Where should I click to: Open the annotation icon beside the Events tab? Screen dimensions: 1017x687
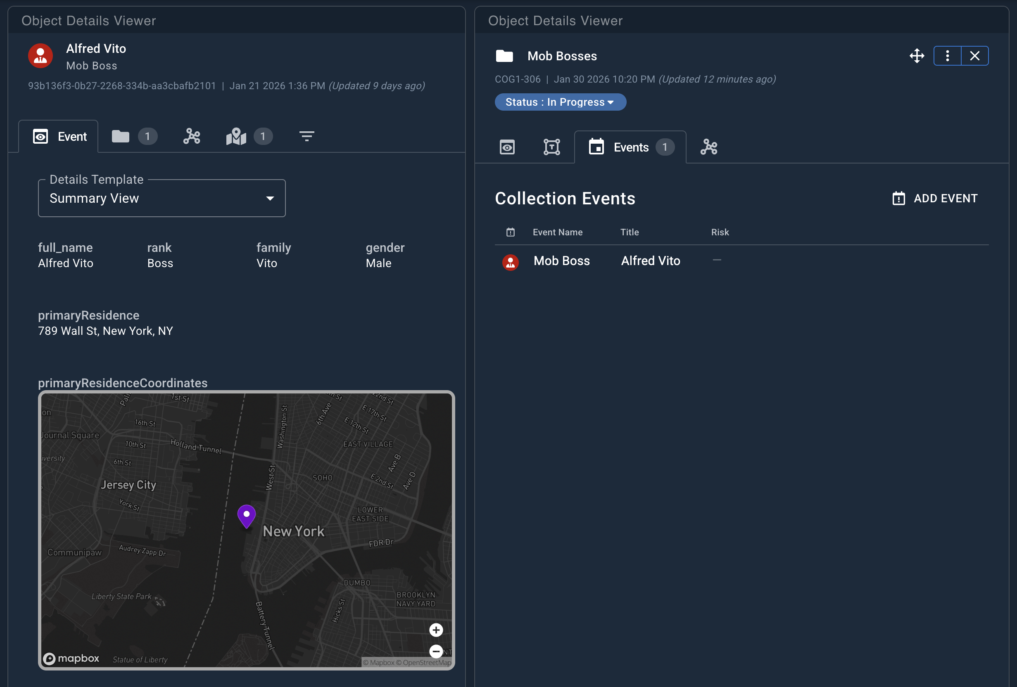coord(551,147)
